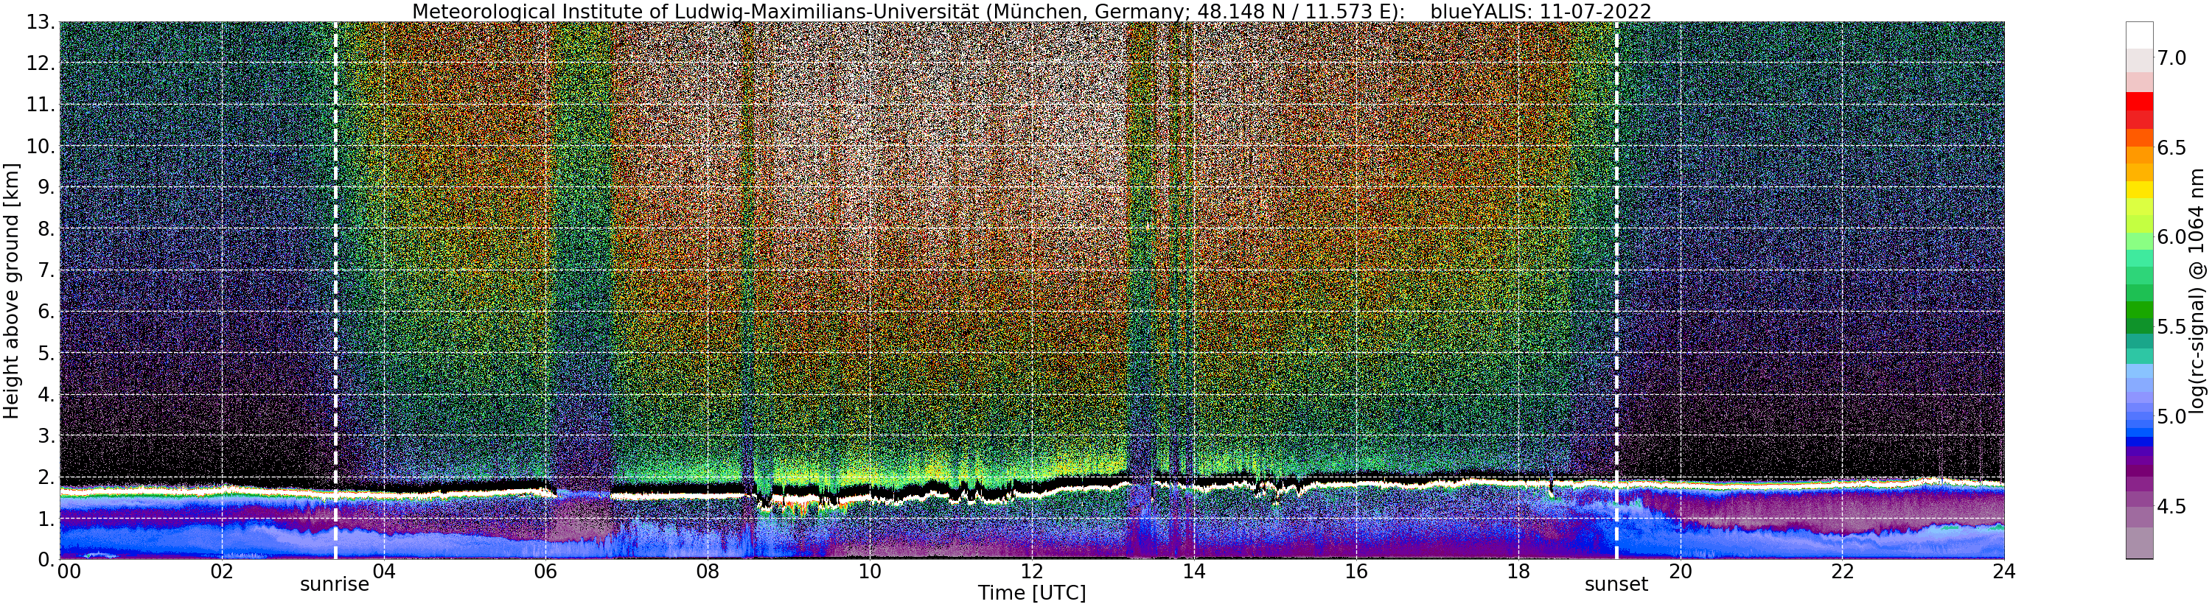Viewport: 2212px width, 607px height.
Task: Click the 16 time tick label
Action: [x=1356, y=572]
